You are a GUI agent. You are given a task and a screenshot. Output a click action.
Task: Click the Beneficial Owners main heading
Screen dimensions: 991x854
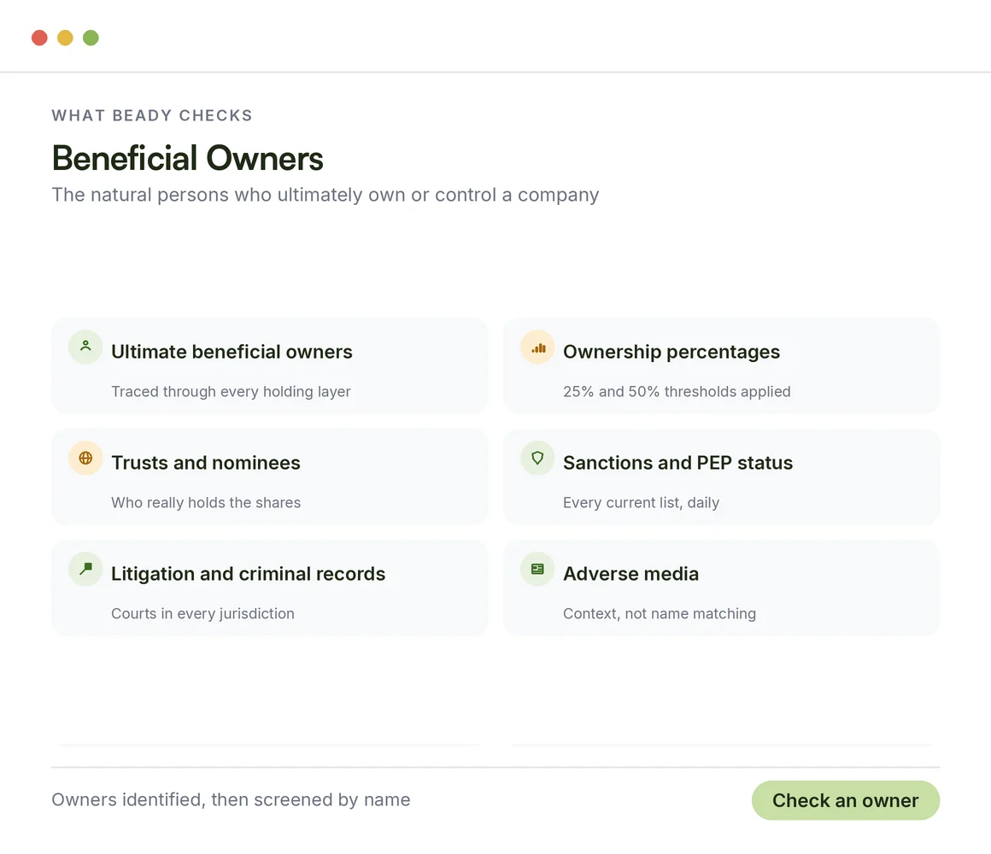(x=188, y=158)
